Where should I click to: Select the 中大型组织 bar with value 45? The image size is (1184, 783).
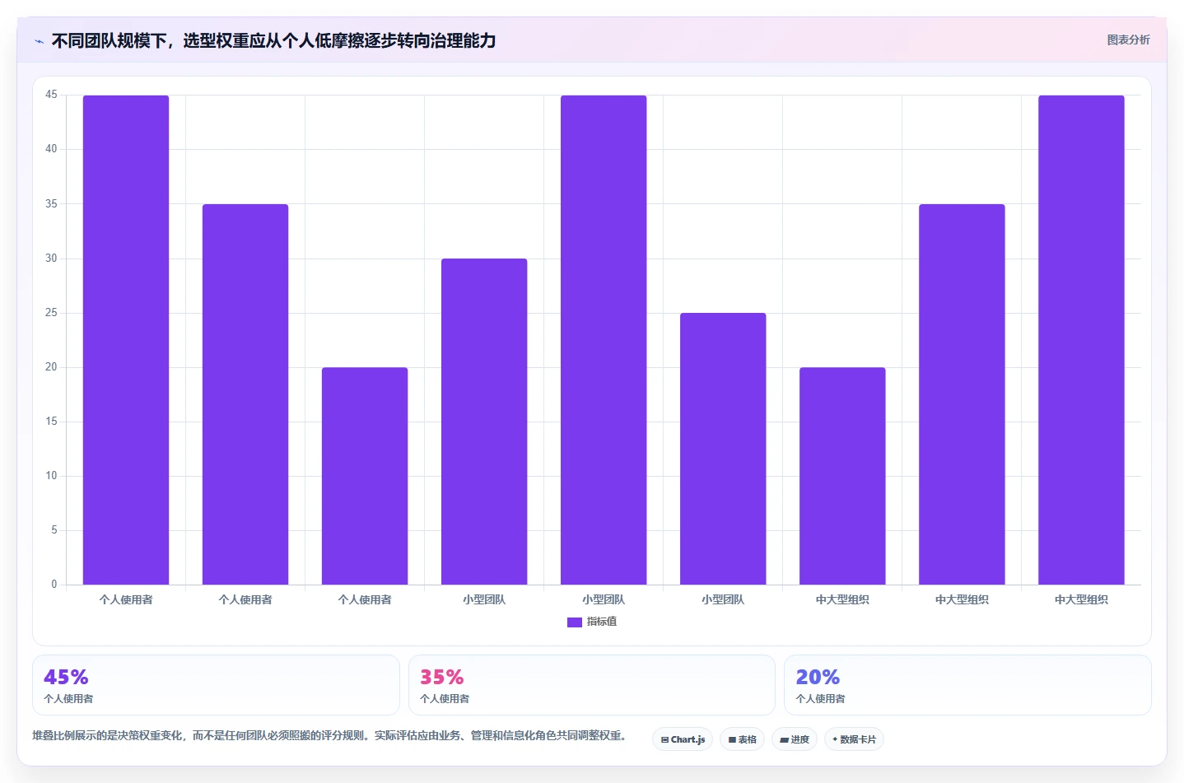(1081, 340)
